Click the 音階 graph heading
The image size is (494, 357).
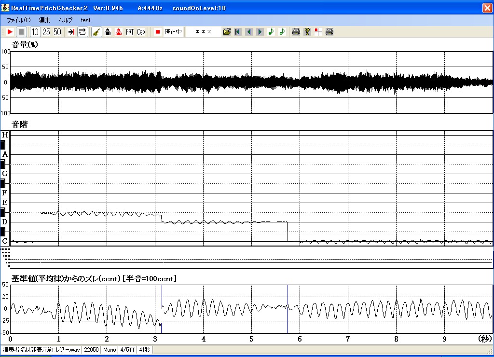19,124
